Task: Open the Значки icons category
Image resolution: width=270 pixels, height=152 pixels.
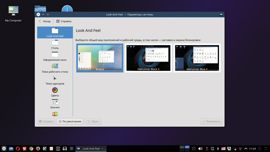Action: click(x=55, y=104)
